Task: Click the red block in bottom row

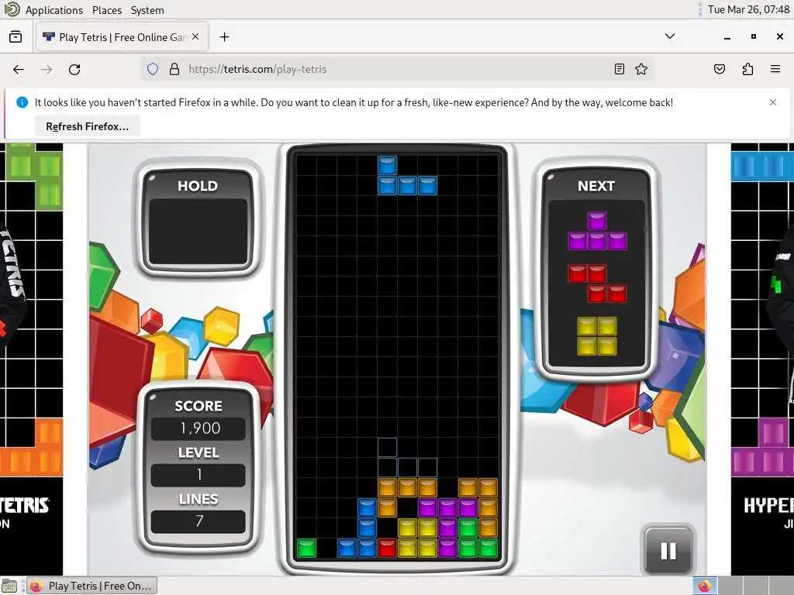Action: (x=388, y=548)
